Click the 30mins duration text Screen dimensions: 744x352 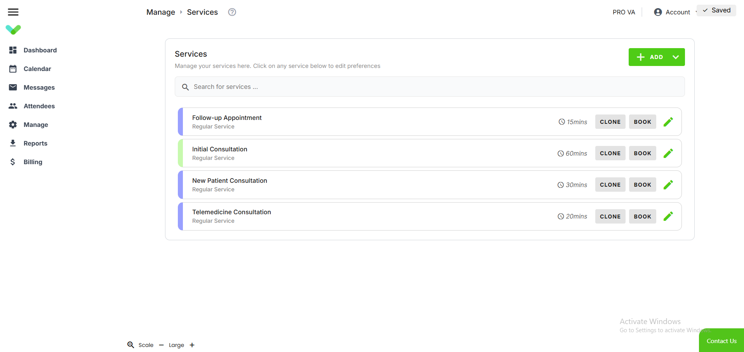coord(576,185)
